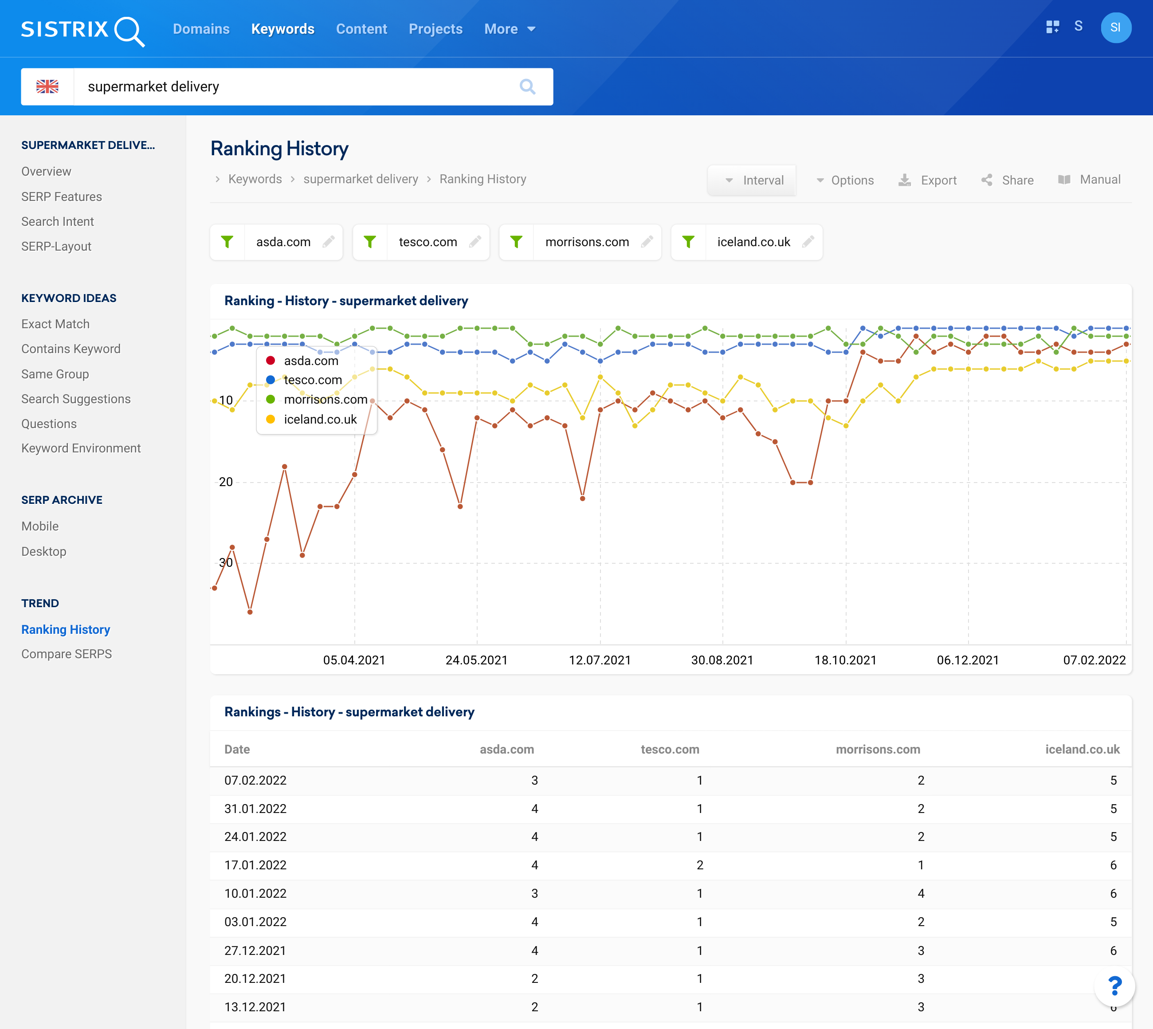
Task: Open SERP-Layout in sidebar
Action: tap(56, 247)
